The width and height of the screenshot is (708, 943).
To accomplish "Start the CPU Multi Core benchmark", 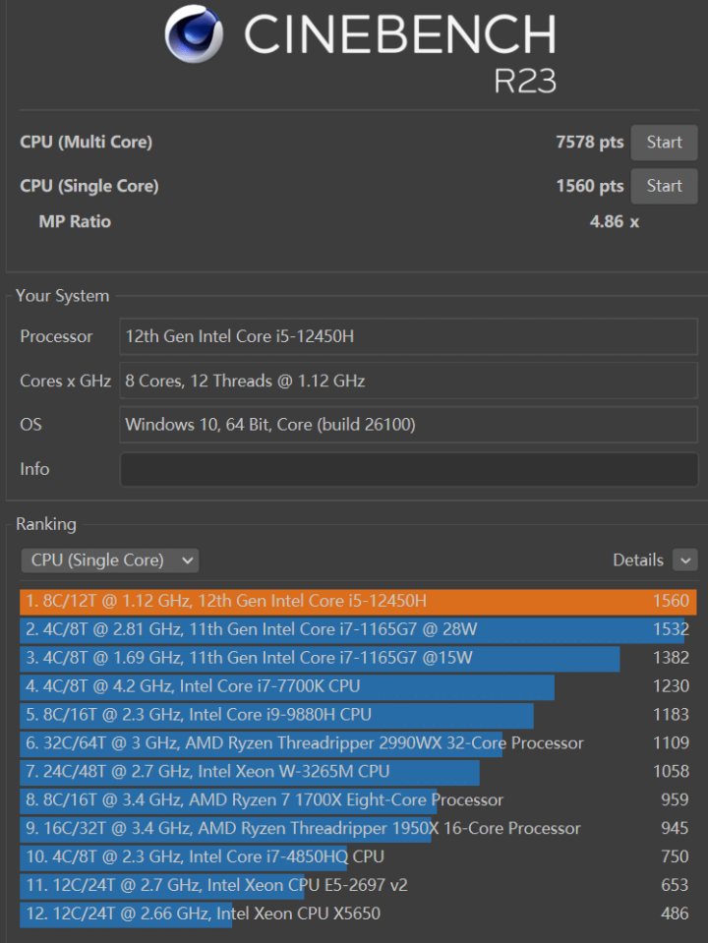I will click(664, 143).
